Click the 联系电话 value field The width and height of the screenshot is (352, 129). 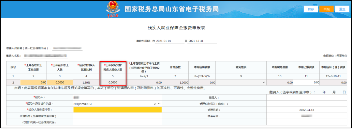(307, 116)
